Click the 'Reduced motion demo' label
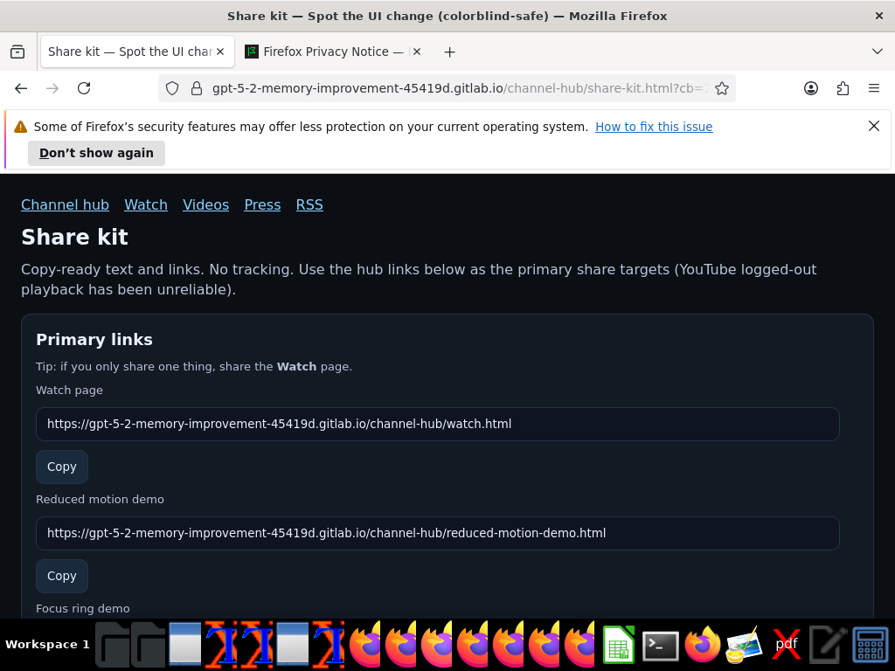The image size is (895, 671). 100,499
